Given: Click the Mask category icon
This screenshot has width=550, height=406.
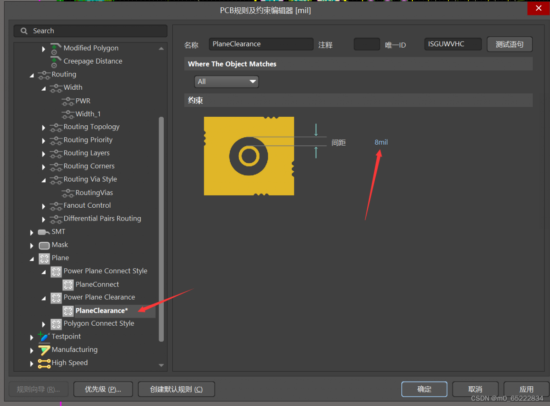Looking at the screenshot, I should (44, 245).
